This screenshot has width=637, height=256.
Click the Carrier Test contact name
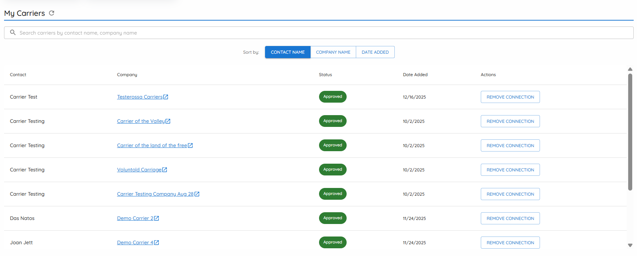pyautogui.click(x=24, y=97)
